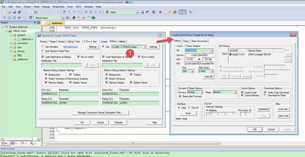Toggle Verify Code Download checkbox
The width and height of the screenshot is (305, 157).
click(266, 92)
